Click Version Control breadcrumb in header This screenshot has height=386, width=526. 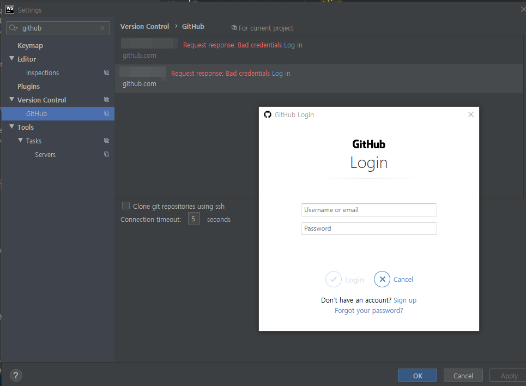(x=144, y=27)
